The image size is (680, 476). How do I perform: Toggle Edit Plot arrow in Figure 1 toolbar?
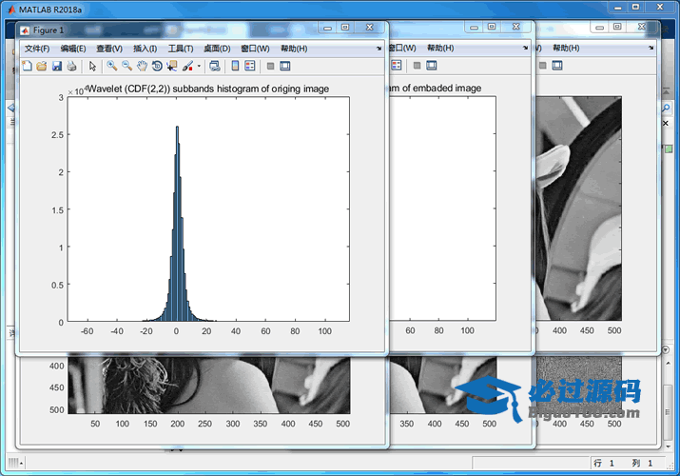click(92, 66)
